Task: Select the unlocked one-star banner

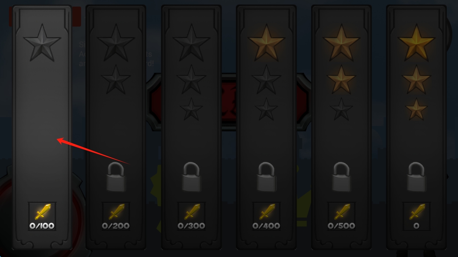Action: click(42, 127)
